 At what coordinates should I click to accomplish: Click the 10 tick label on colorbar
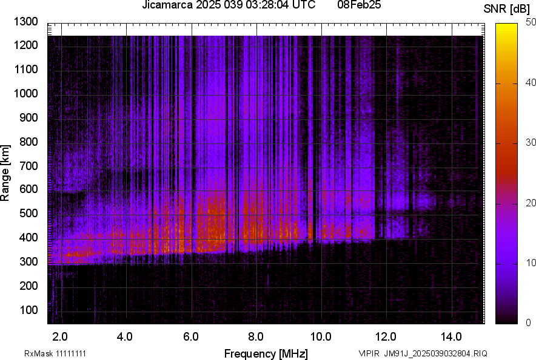click(x=531, y=263)
